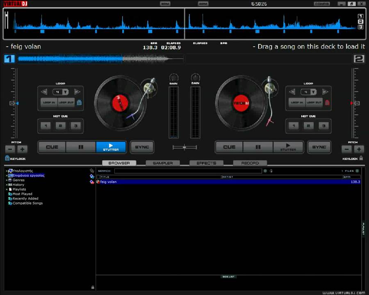Viewport: 369px width, 295px height.
Task: Expand the Επιφάνεια εργασίας tree node
Action: coord(7,175)
